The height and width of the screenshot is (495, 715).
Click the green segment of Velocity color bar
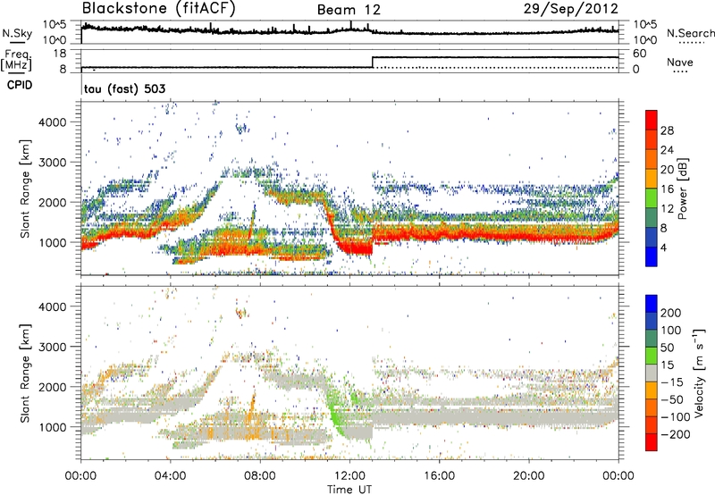[652, 356]
